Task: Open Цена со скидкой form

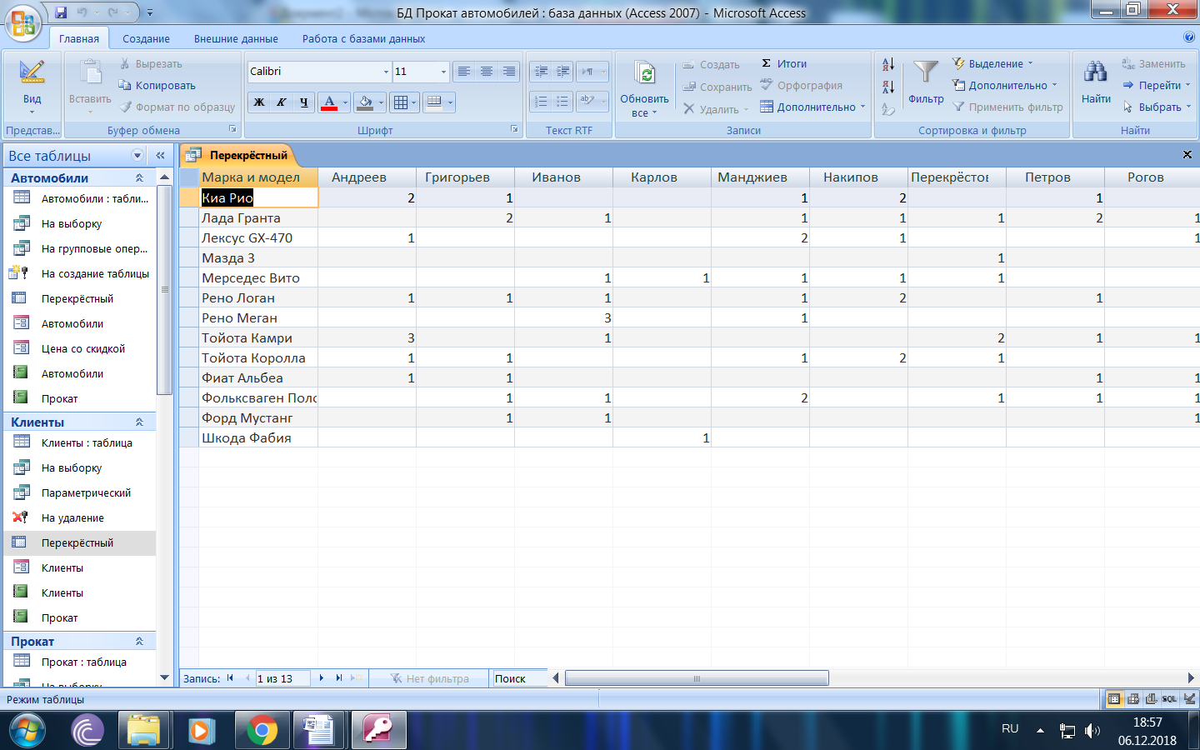Action: coord(80,348)
